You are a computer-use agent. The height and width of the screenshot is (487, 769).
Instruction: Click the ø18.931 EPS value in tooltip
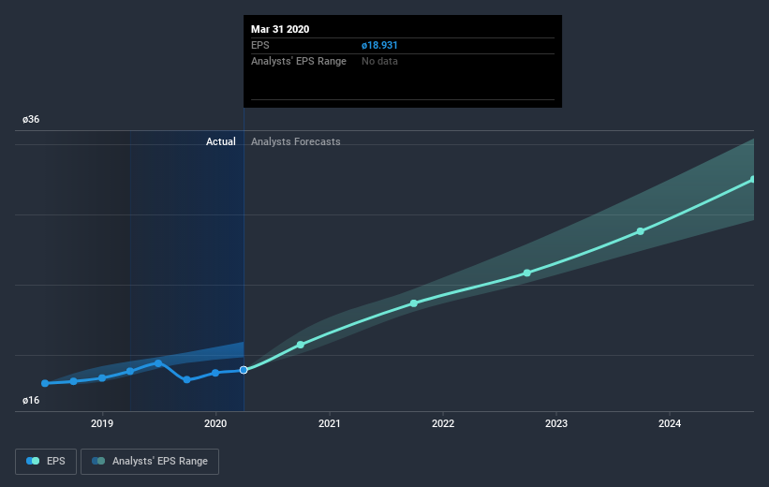point(379,45)
